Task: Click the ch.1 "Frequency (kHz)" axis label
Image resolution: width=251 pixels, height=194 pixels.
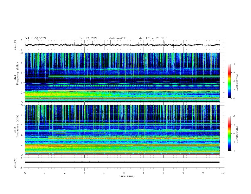Action: pyautogui.click(x=18, y=74)
